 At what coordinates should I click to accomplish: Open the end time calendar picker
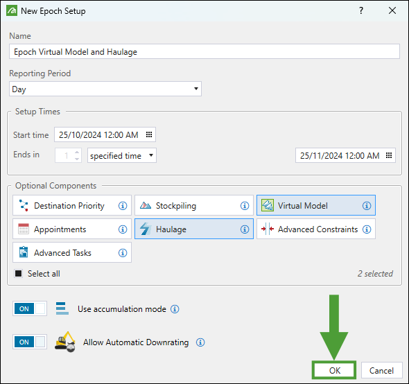389,155
